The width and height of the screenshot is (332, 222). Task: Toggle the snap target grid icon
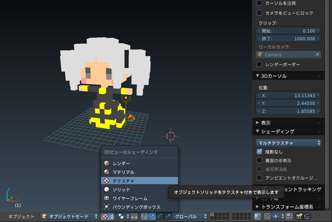pos(290,216)
